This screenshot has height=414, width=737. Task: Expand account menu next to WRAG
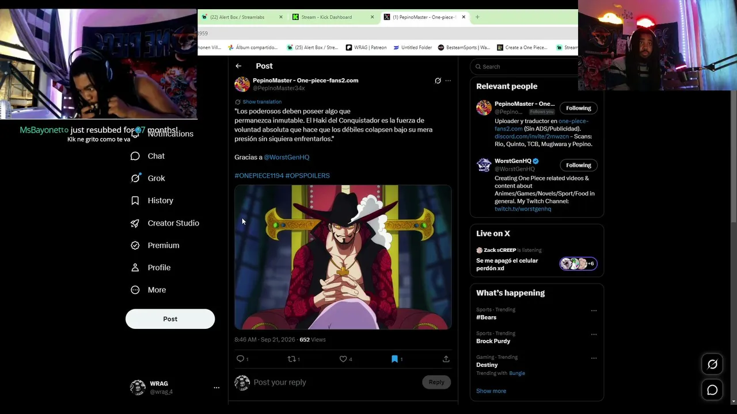pyautogui.click(x=216, y=388)
